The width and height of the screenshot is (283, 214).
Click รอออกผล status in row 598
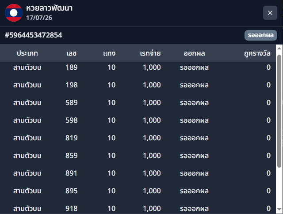point(194,120)
